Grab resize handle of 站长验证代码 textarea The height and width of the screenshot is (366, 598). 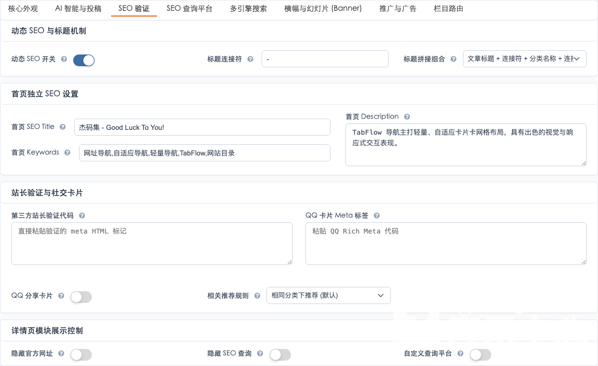(290, 262)
